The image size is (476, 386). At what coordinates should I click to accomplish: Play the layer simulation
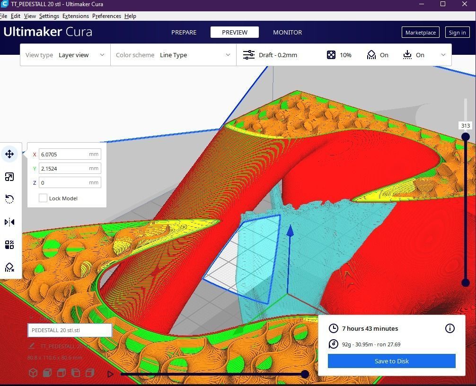(110, 374)
